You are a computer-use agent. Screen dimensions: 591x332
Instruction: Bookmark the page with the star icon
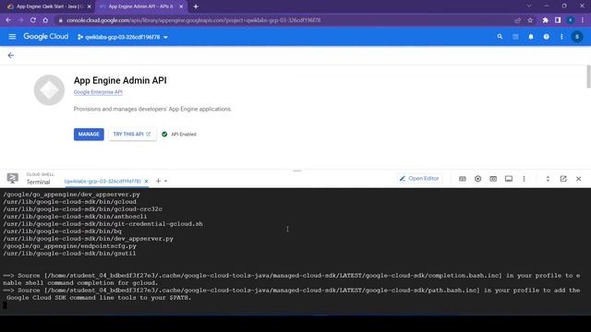530,20
